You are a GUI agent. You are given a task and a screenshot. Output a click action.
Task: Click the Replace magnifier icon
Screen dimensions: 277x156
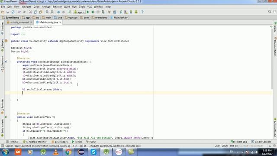[52, 12]
